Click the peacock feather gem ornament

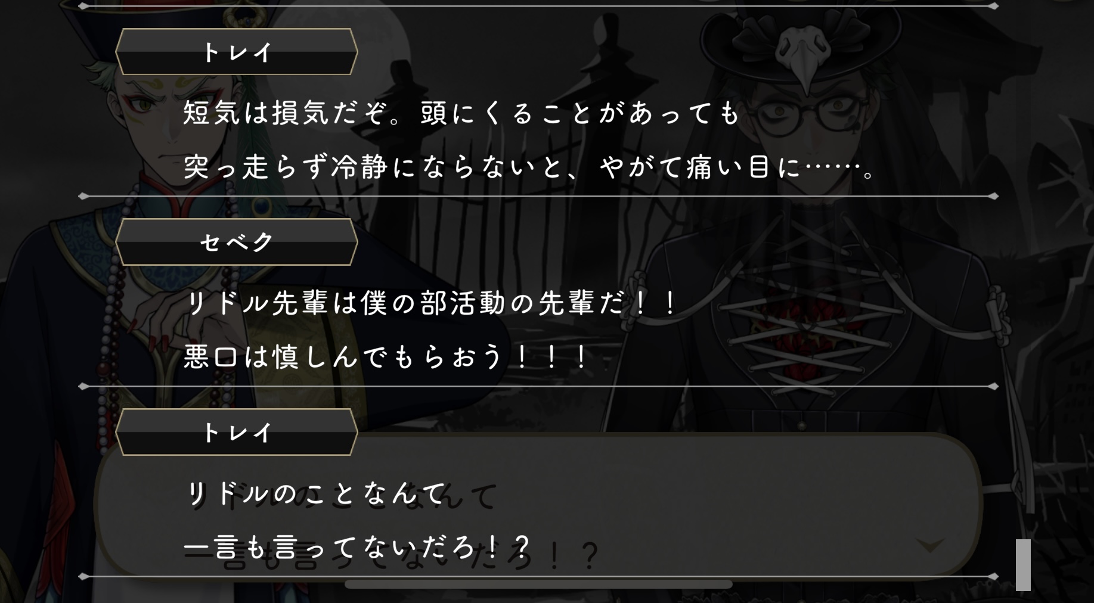pyautogui.click(x=261, y=207)
